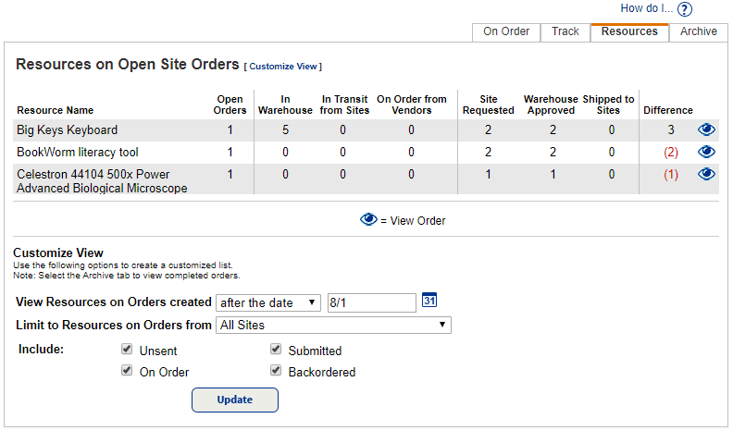733x431 pixels.
Task: Toggle the Unsent checkbox
Action: (x=127, y=349)
